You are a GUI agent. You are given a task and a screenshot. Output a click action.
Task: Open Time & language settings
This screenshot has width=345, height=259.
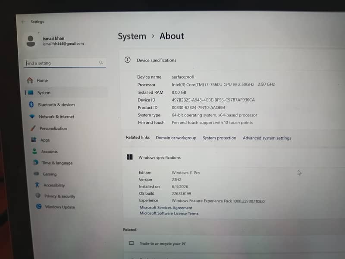click(x=57, y=163)
